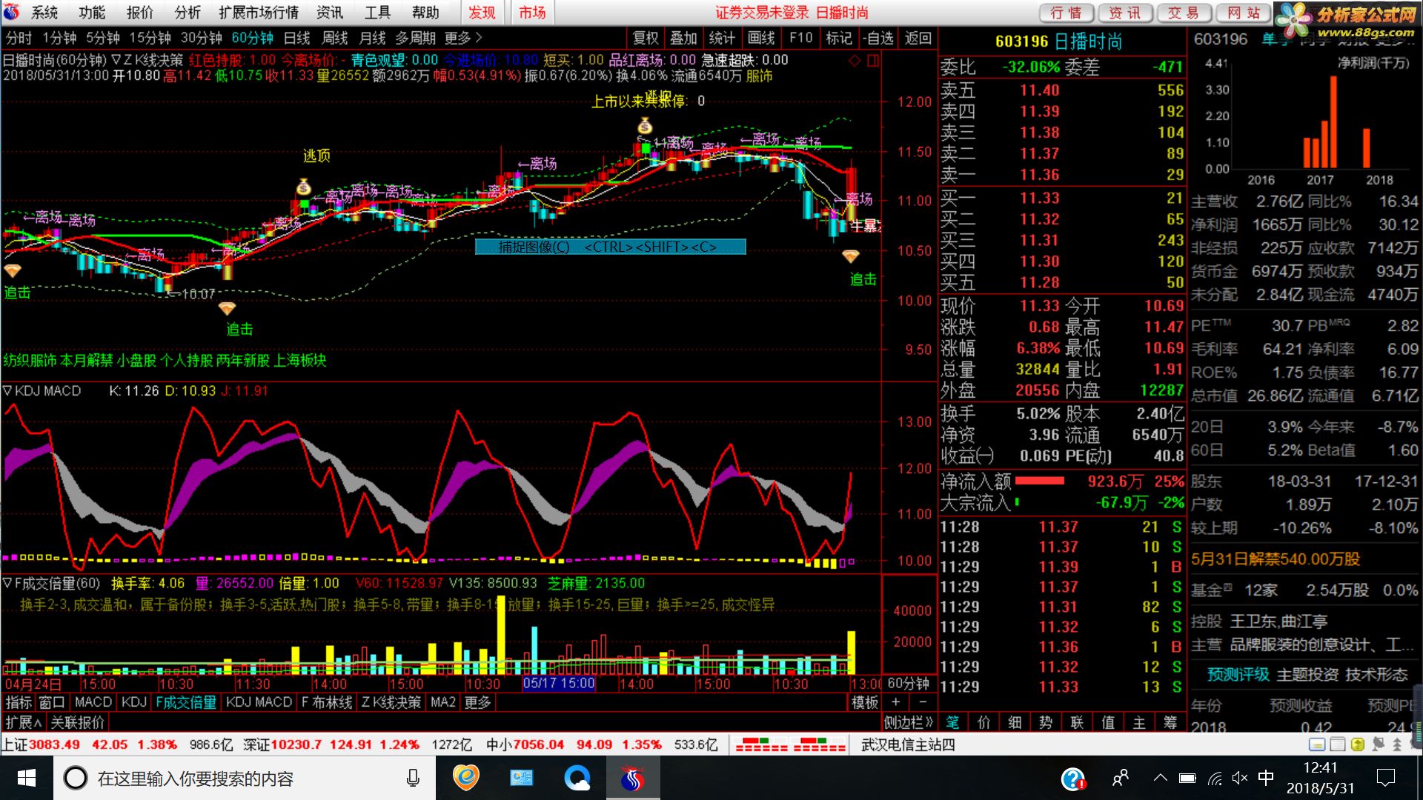Click the 资讯 button at top right
The height and width of the screenshot is (800, 1423).
[x=1124, y=13]
